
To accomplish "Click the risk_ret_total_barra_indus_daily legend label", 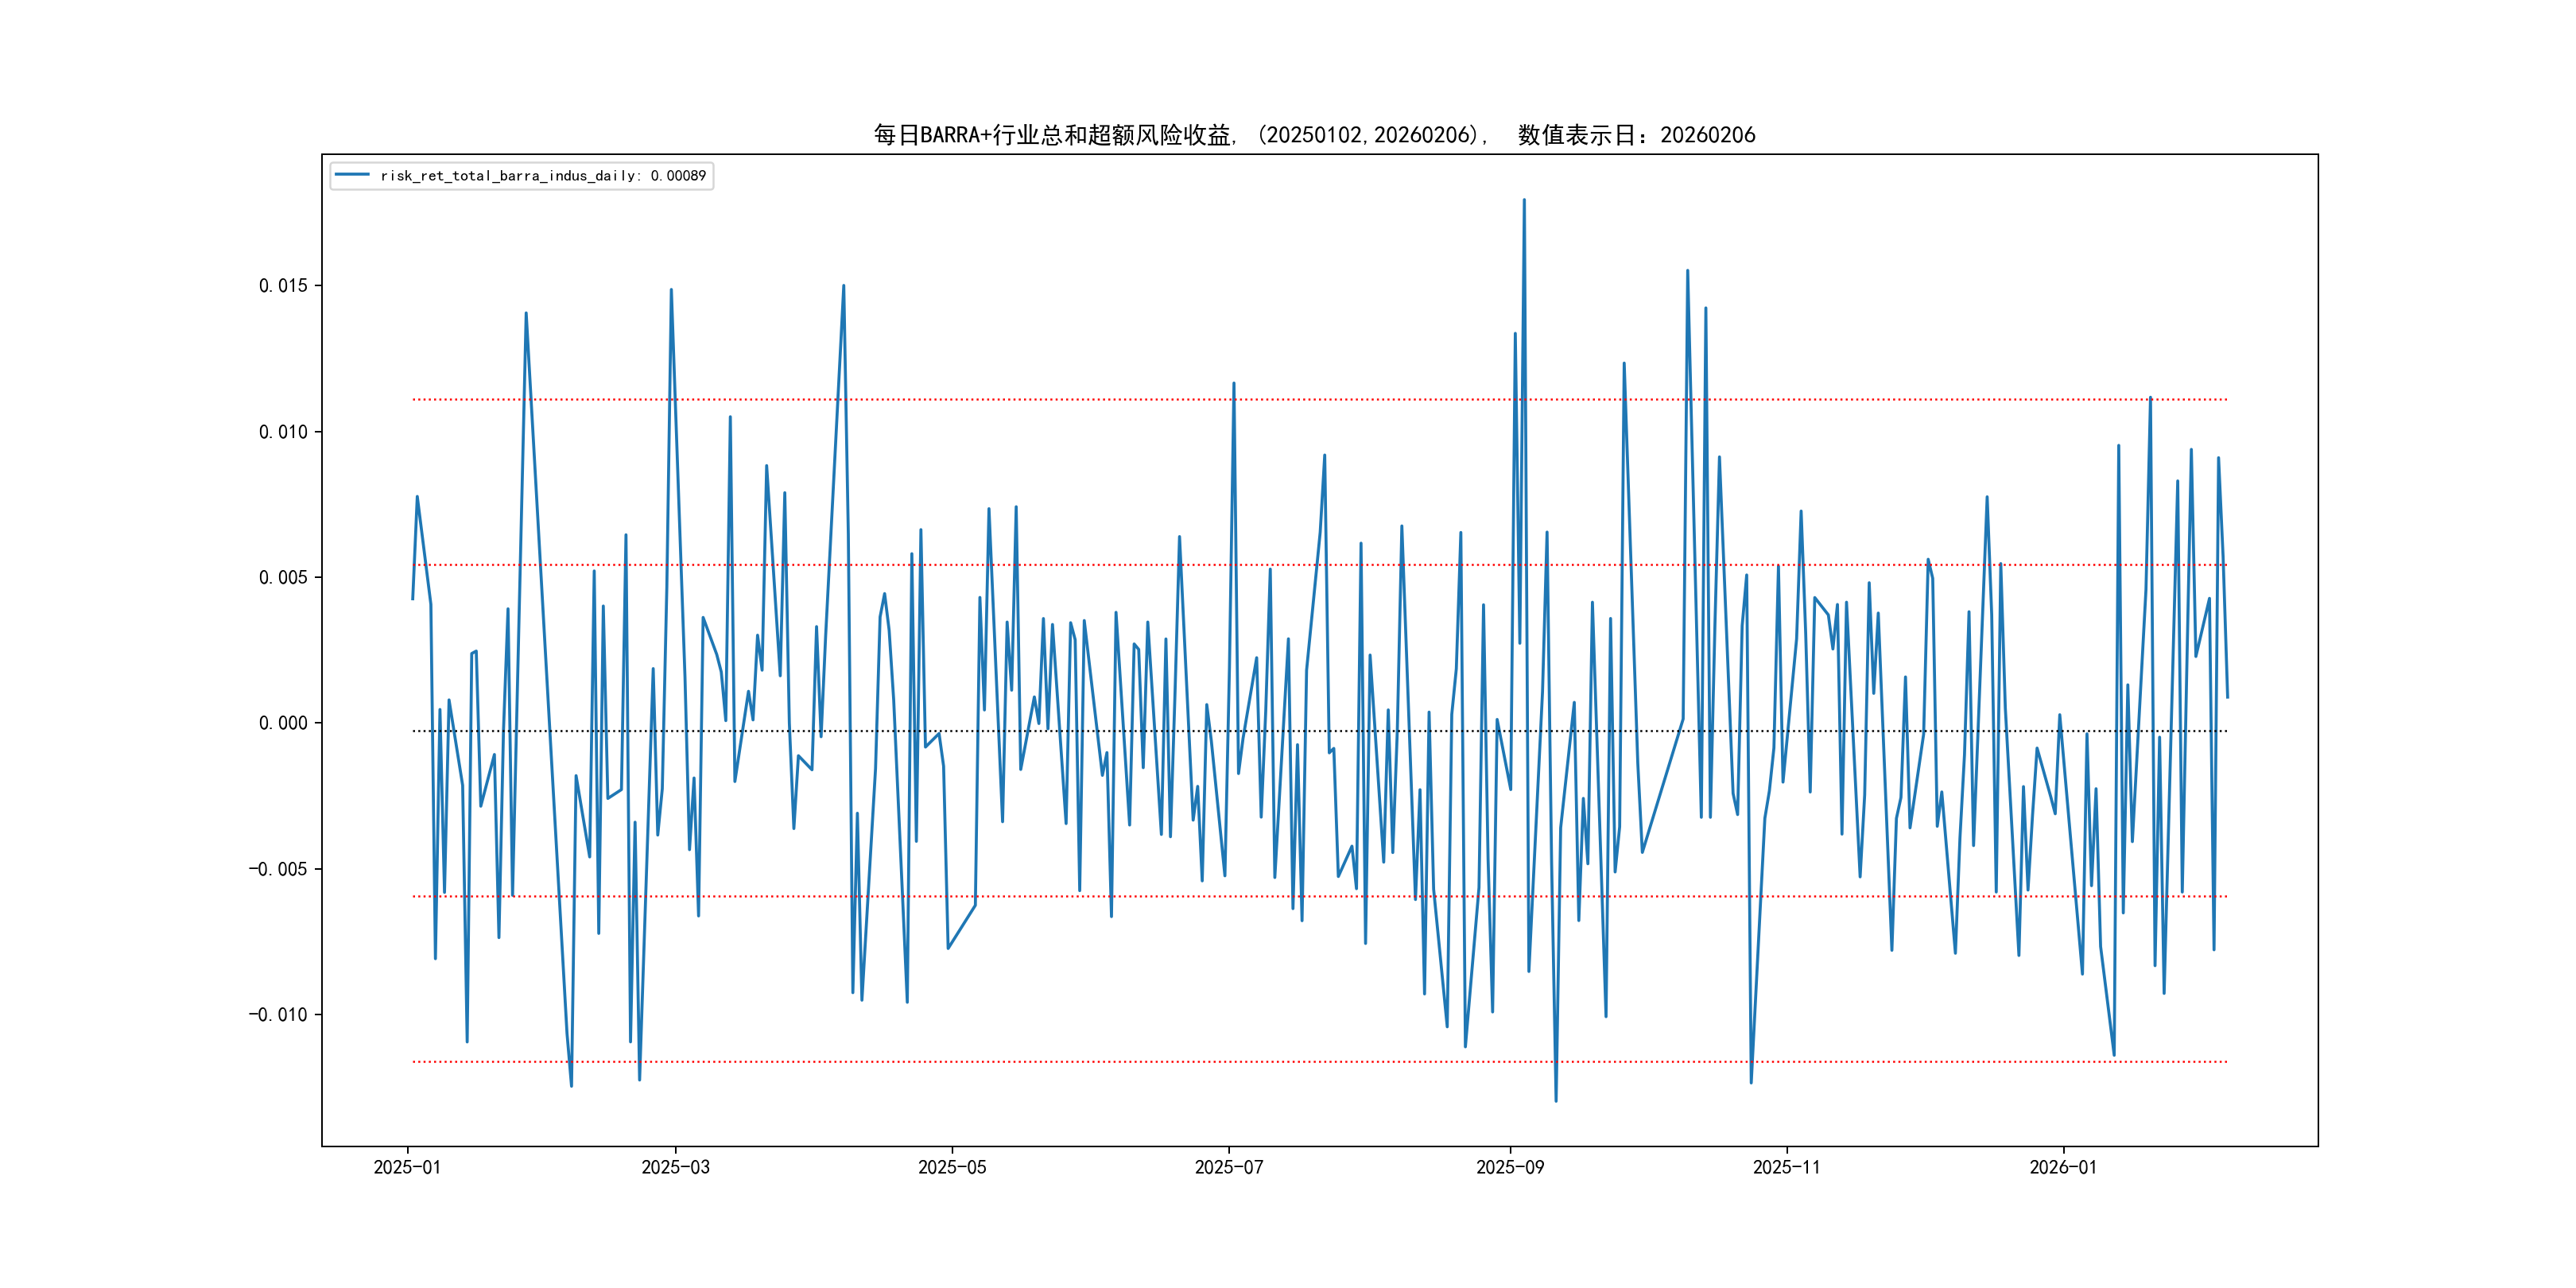I will pos(543,176).
